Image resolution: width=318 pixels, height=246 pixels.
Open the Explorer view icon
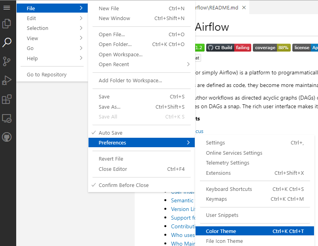click(x=7, y=24)
